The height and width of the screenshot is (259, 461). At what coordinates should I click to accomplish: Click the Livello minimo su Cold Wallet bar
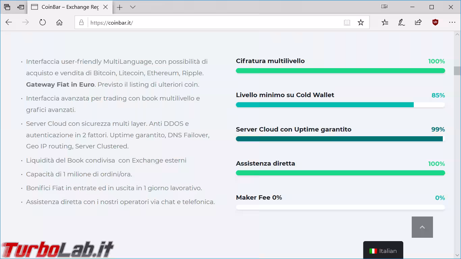(340, 105)
